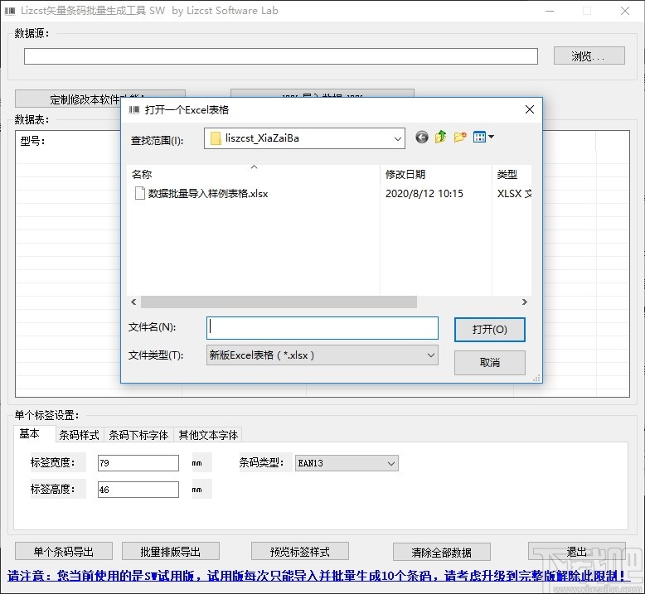
Task: Go back using the dialog back arrow icon
Action: point(422,137)
